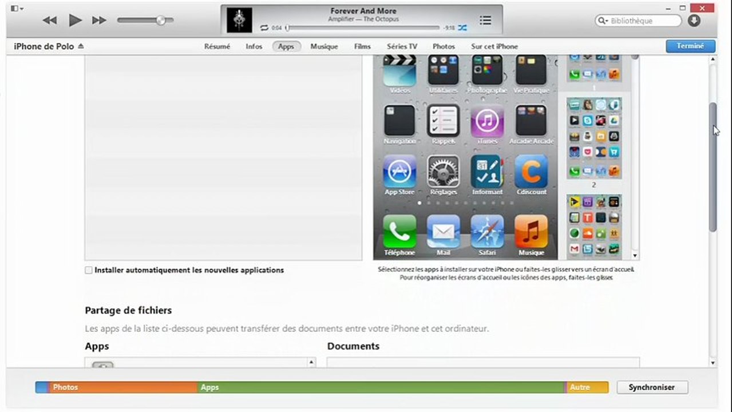Enable Installer automatiquement les nouvelles applications
This screenshot has height=412, width=732.
pos(89,270)
